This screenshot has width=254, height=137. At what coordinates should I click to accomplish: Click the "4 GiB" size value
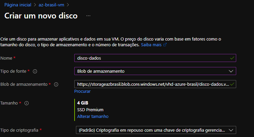tap(83, 103)
